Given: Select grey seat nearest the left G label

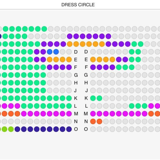Looking at the screenshot, I should 69,75.
